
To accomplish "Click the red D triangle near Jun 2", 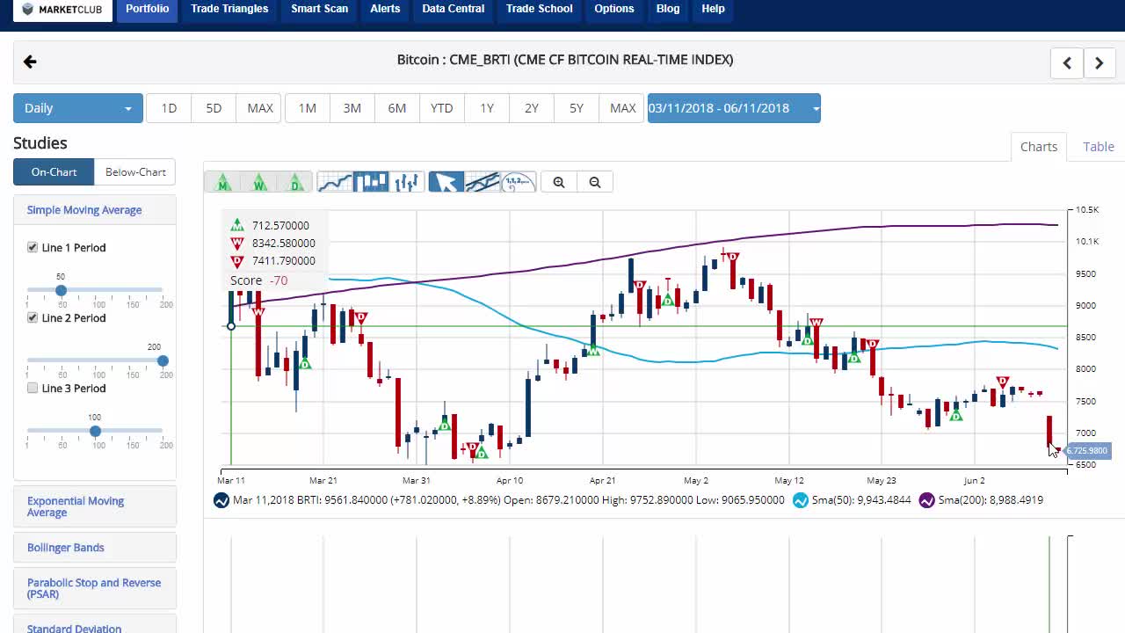I will click(x=1003, y=382).
